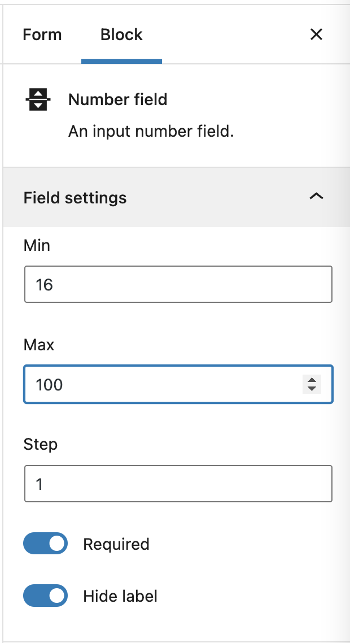Screen dimensions: 350x643
Task: Click the Min field label
Action: point(37,245)
